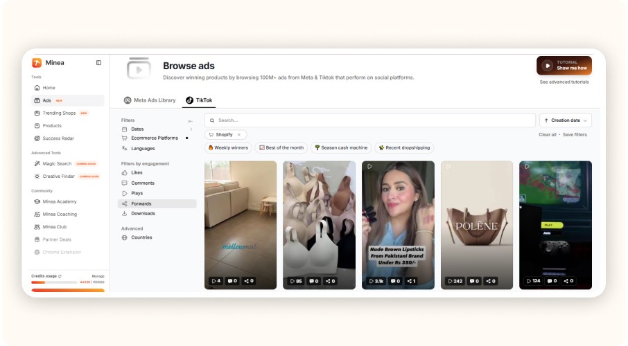This screenshot has width=628, height=346.
Task: Click 3.1k plays badge on lipstick ad
Action: tap(376, 281)
